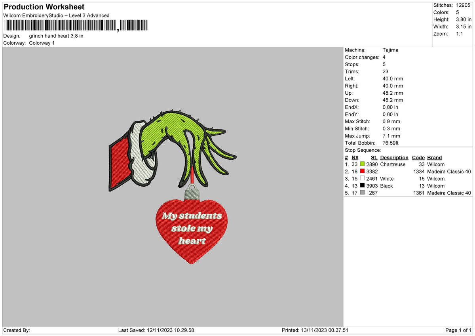475x336 pixels.
Task: Click stitch count 3382 in stop 2
Action: [x=372, y=172]
